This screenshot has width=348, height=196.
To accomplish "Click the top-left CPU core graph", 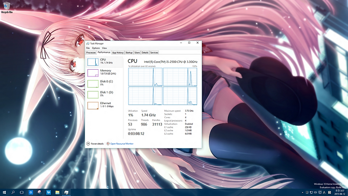I will click(145, 77).
